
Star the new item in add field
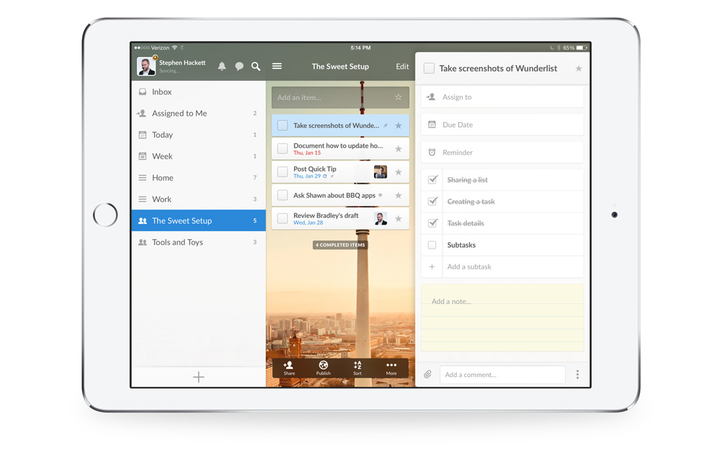click(398, 97)
